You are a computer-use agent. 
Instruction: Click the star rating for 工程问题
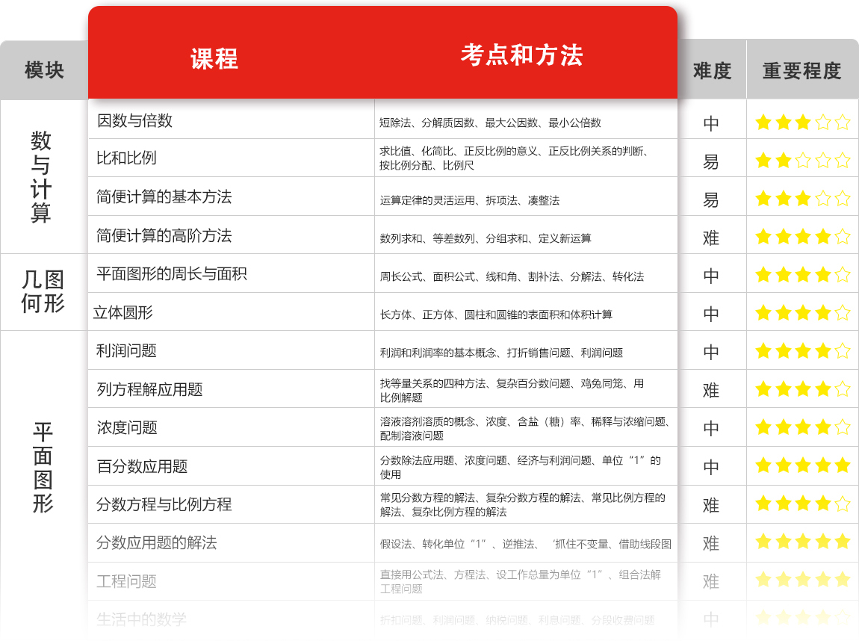pos(802,579)
